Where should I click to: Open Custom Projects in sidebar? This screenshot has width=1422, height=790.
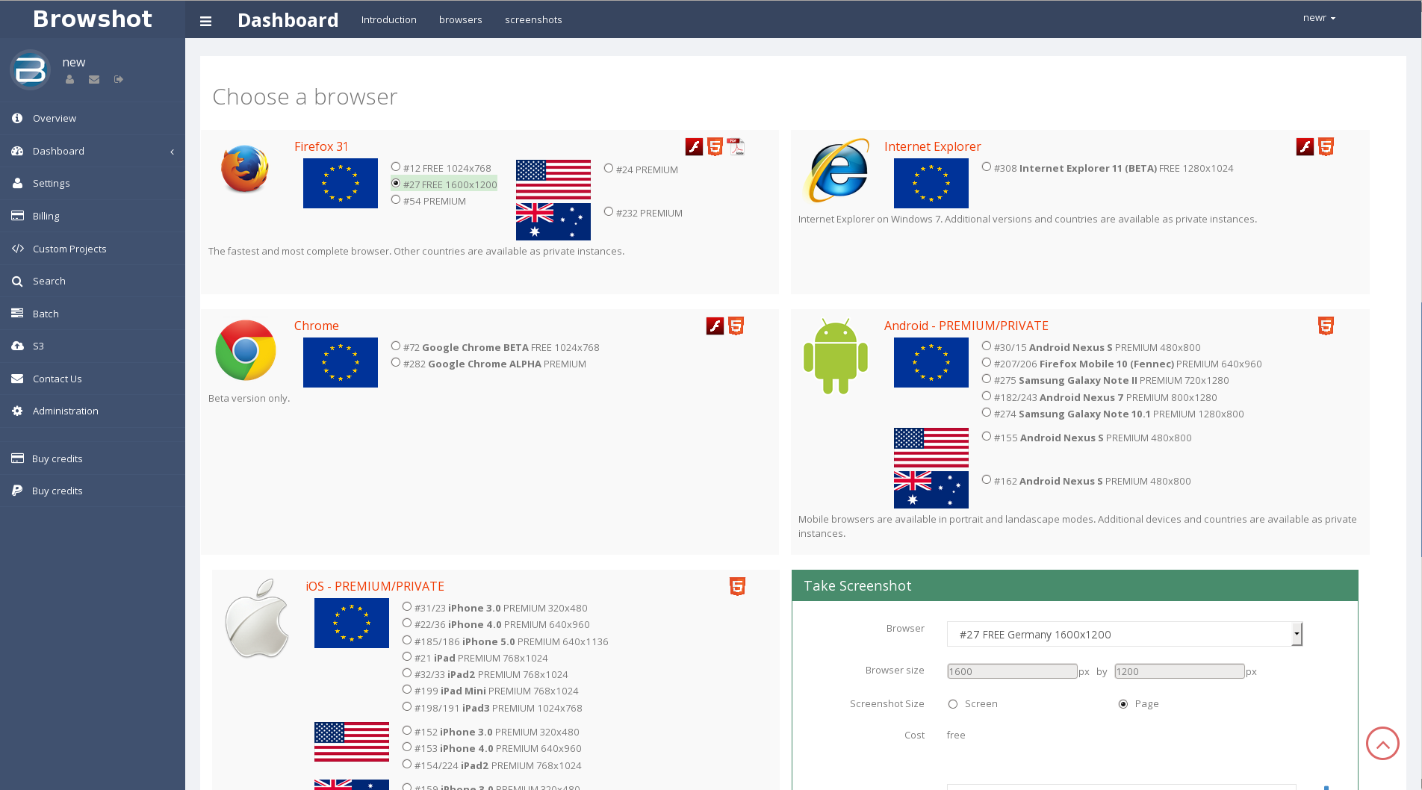click(93, 249)
